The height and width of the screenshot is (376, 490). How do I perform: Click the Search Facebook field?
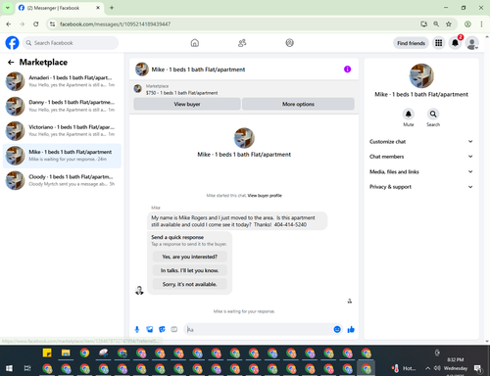point(71,43)
